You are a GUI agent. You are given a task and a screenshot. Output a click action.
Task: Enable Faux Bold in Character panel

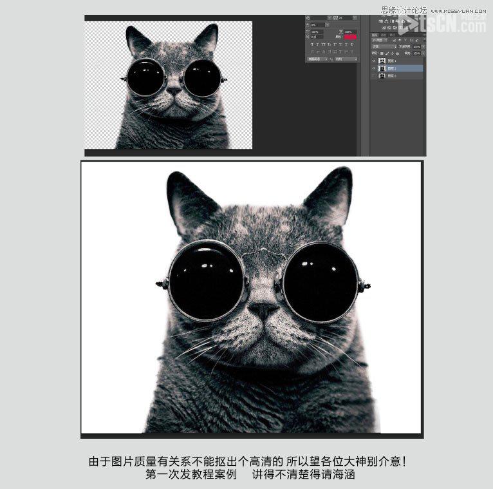pos(312,44)
